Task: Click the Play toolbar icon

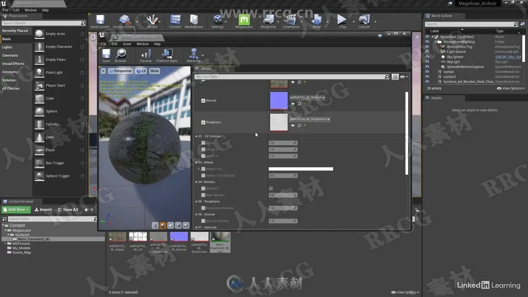Action: point(342,22)
